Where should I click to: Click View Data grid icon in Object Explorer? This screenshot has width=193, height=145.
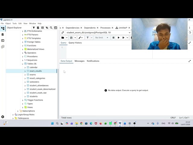[43, 28]
